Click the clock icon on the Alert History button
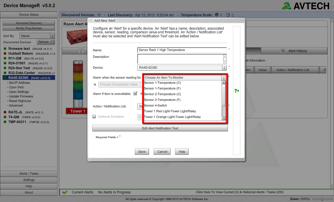 tap(283, 51)
